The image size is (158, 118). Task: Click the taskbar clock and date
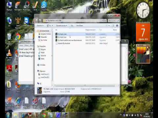tap(147, 115)
